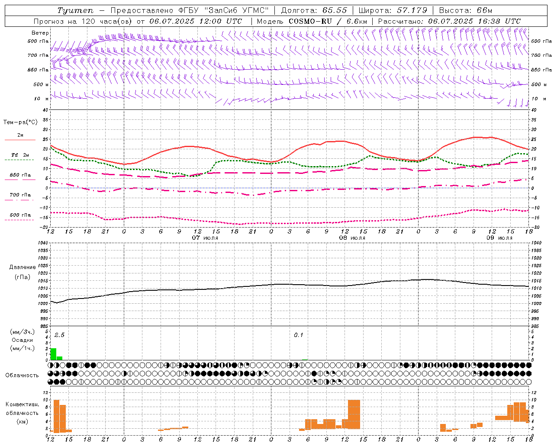Click the "0.1" precipitation amount value

pyautogui.click(x=299, y=335)
